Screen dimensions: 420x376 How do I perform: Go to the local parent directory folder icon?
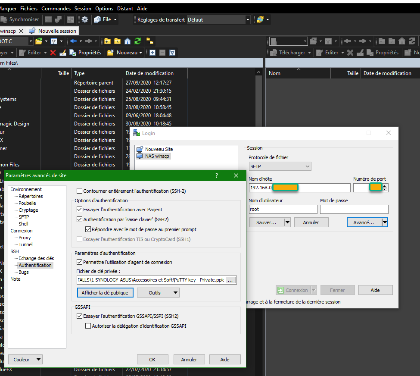point(108,41)
